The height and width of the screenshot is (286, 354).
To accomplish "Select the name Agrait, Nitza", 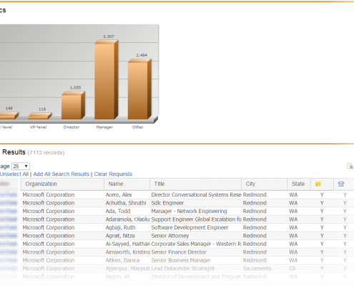I will (x=120, y=236).
